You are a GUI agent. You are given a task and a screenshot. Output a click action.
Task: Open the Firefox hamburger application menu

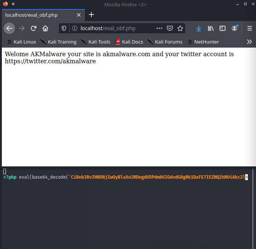tap(249, 28)
